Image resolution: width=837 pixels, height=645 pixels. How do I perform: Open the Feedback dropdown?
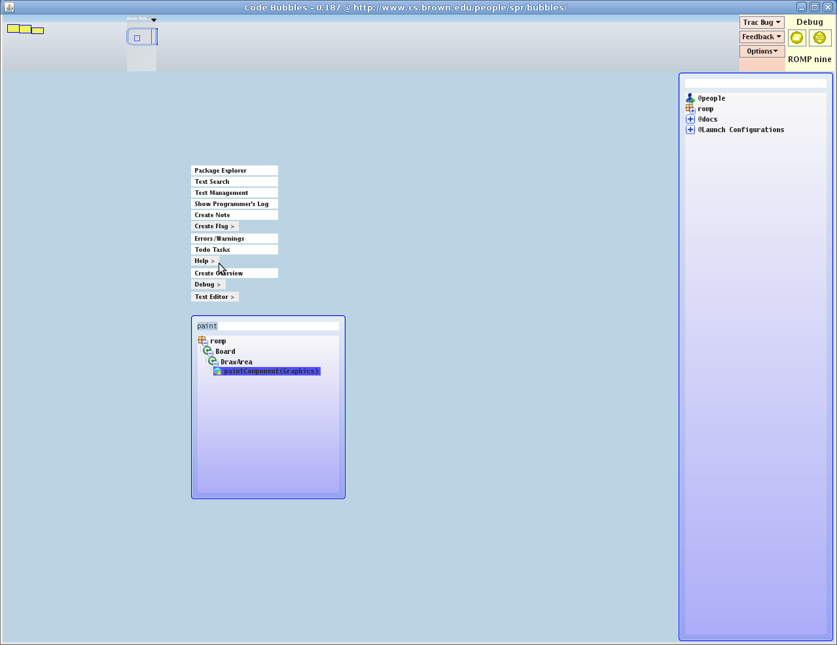point(762,37)
